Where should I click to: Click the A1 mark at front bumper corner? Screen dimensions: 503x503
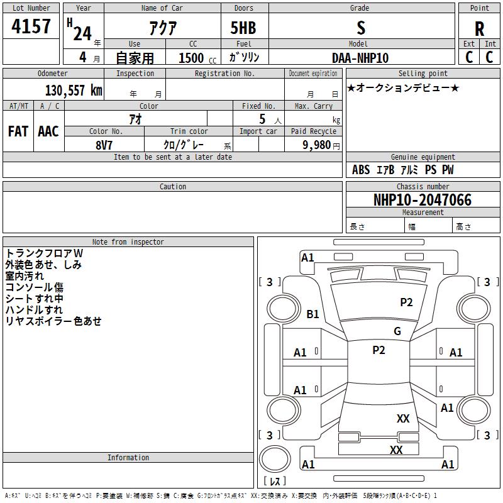(x=307, y=258)
